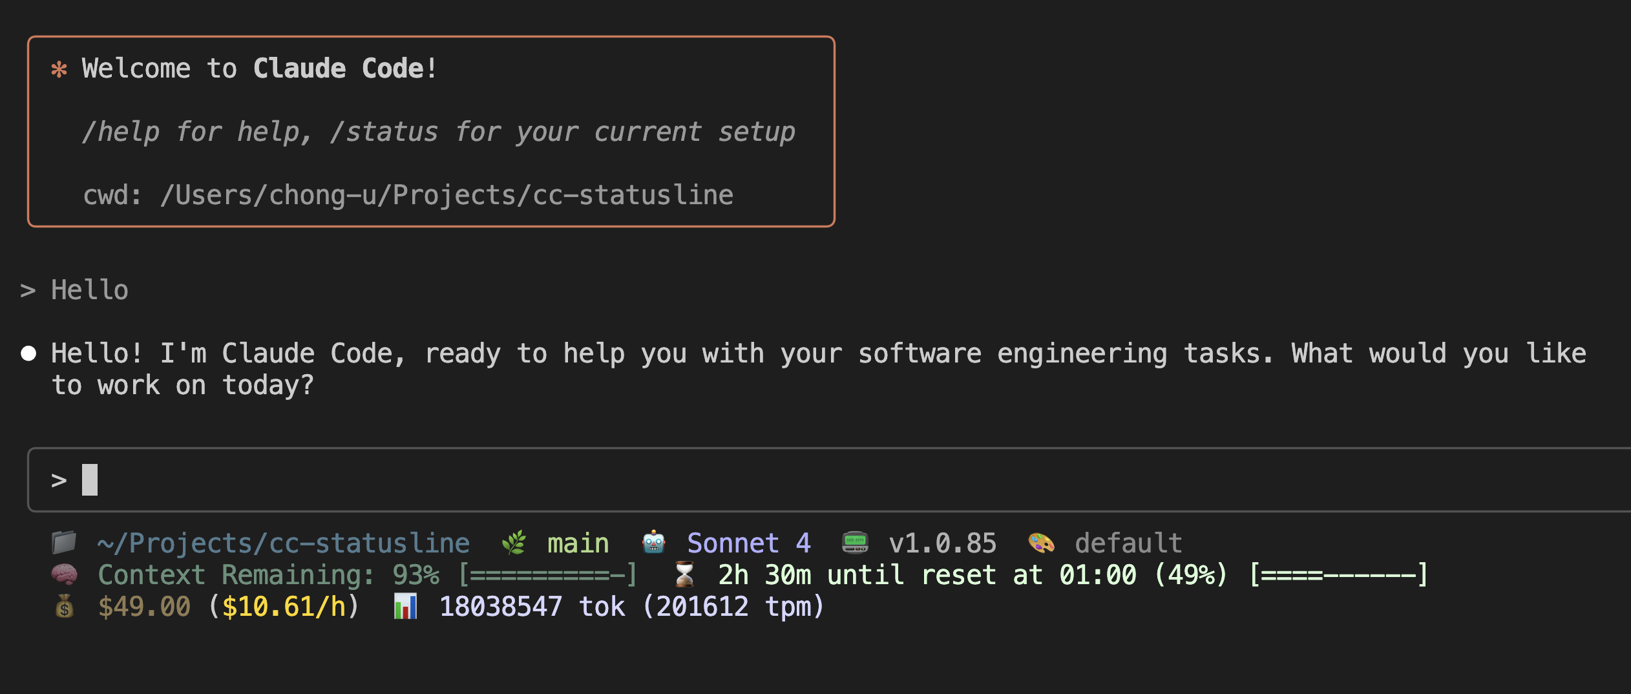Click the $10.61/h burn rate

(284, 607)
